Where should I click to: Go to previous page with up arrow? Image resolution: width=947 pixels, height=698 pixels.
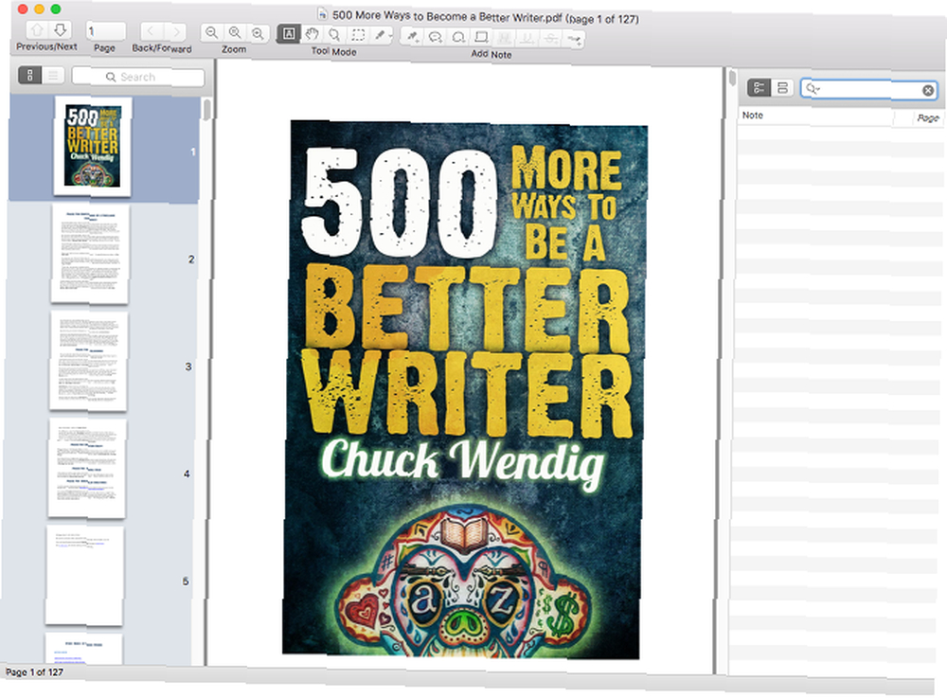click(x=38, y=29)
